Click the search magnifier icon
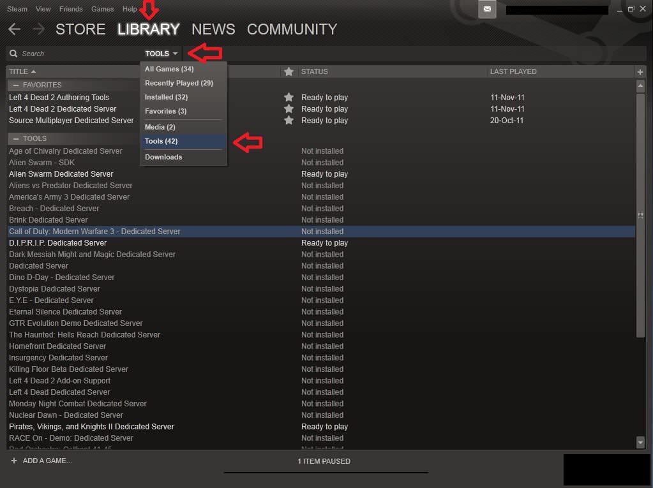The height and width of the screenshot is (488, 653). [x=13, y=54]
